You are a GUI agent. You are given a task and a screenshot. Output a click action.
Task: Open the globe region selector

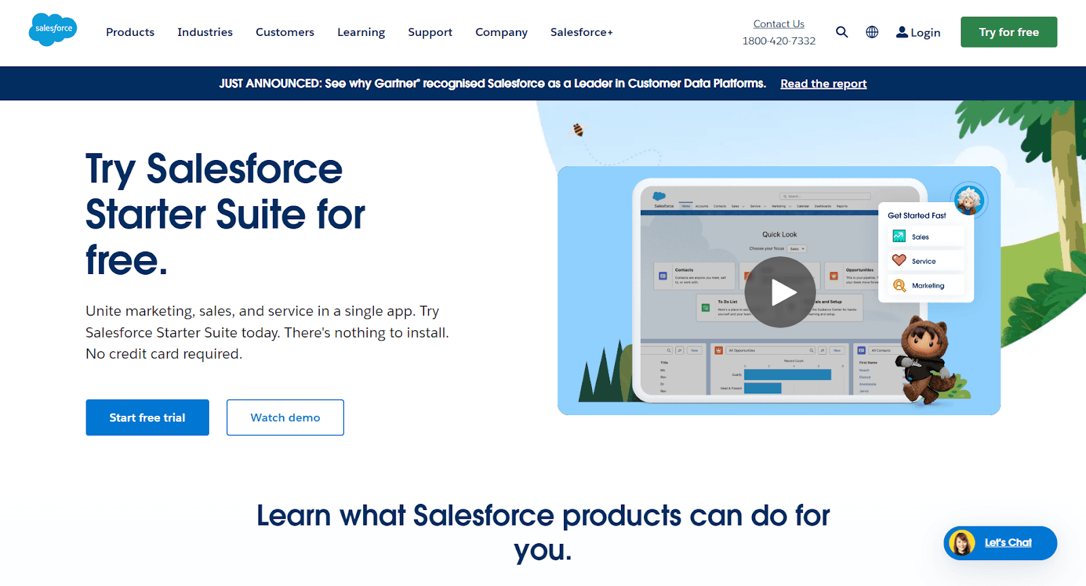click(x=872, y=32)
